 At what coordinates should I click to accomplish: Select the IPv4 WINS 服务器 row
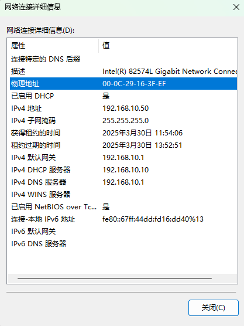(123, 195)
